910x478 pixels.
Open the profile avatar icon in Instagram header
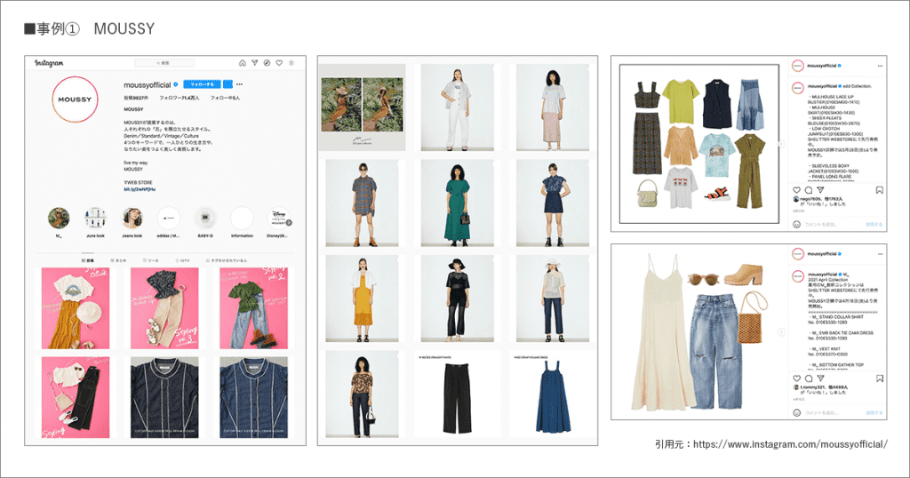(291, 63)
